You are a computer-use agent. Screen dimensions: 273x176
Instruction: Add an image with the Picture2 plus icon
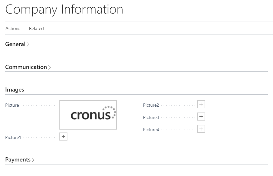click(x=201, y=104)
